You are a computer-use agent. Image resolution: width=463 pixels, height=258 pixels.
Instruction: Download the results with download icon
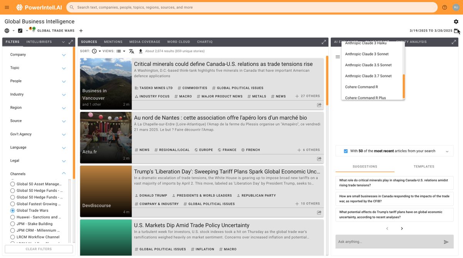point(140,51)
